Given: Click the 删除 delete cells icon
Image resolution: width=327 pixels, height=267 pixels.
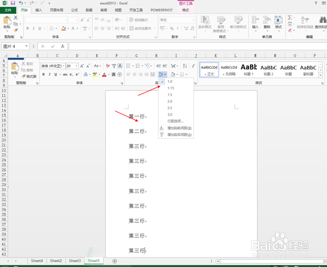Looking at the screenshot, I should [267, 20].
